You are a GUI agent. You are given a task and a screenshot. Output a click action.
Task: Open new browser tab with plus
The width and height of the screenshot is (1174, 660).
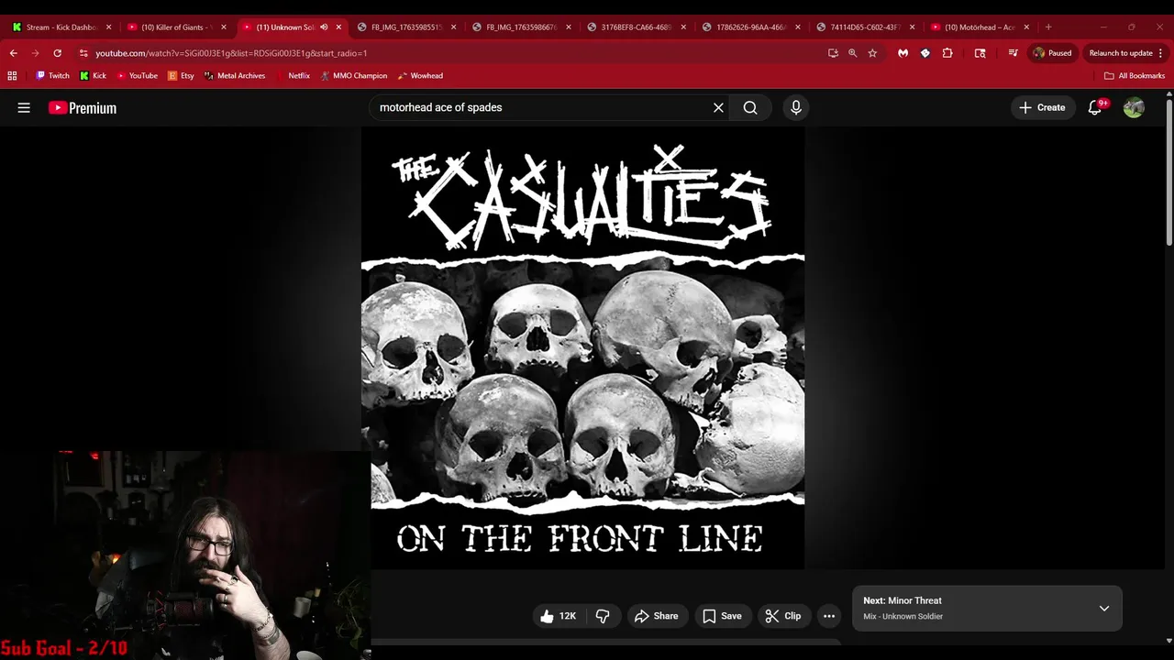coord(1048,27)
